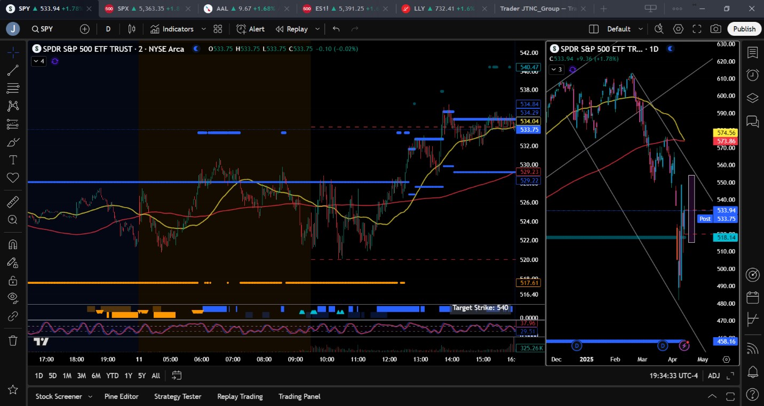This screenshot has width=764, height=406.
Task: Expand the Replay options dropdown arrow
Action: [317, 29]
